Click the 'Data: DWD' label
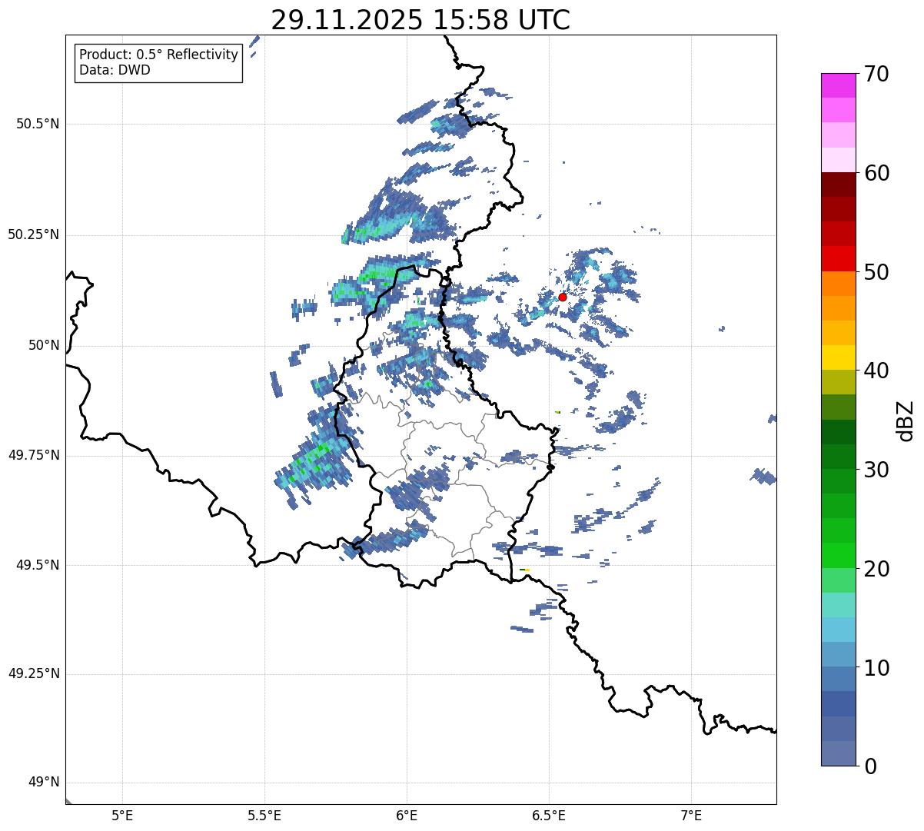Screen dimensions: 924x831 point(115,70)
